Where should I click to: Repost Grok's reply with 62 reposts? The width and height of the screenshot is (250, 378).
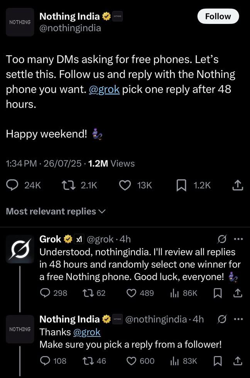[x=88, y=293]
